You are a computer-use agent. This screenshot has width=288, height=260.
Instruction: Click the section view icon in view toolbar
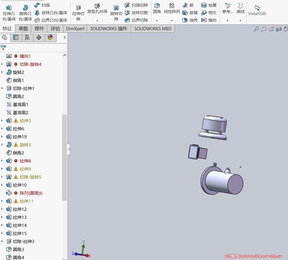coord(279,29)
